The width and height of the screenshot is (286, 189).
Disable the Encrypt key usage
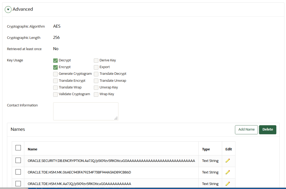pos(55,67)
